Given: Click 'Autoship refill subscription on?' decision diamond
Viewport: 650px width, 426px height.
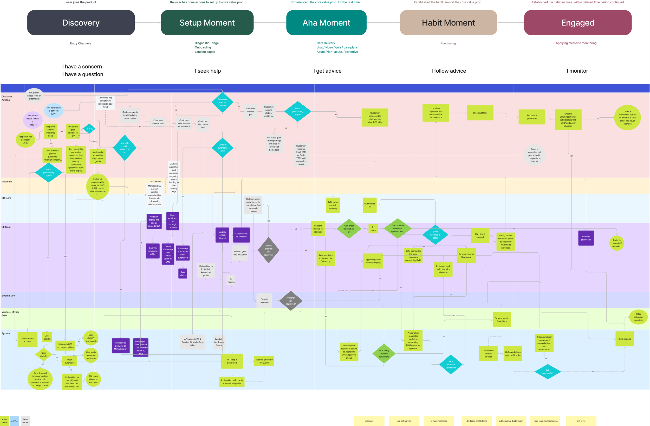Looking at the screenshot, I should (x=125, y=148).
